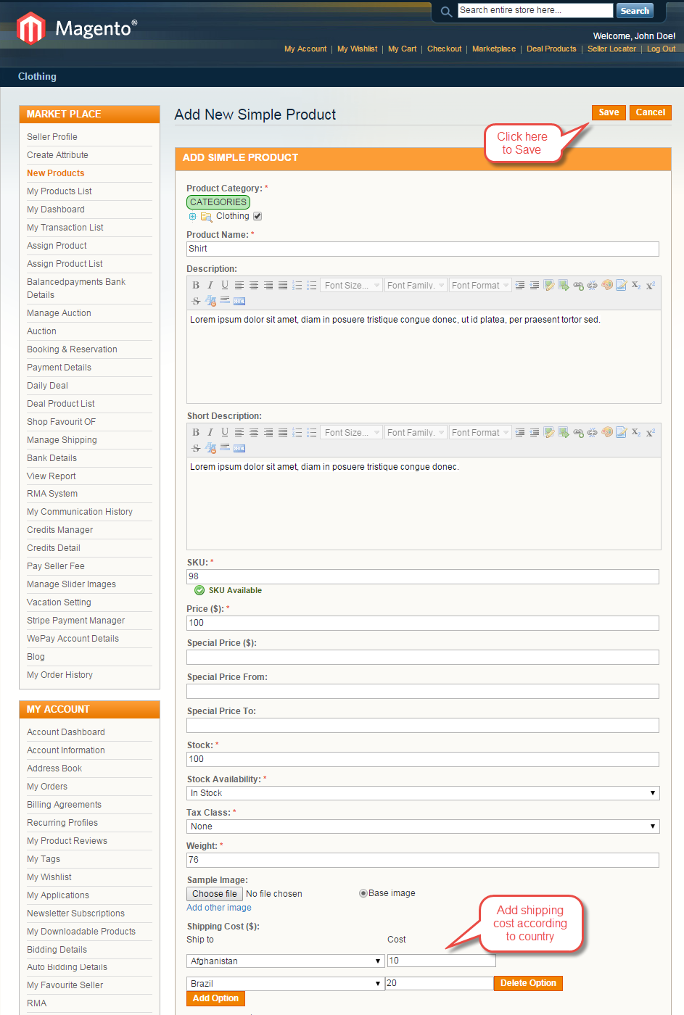The height and width of the screenshot is (1015, 684).
Task: Open Manage Shipping in the sidebar
Action: click(62, 440)
